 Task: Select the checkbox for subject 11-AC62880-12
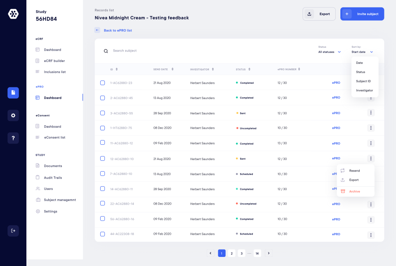[x=102, y=143]
